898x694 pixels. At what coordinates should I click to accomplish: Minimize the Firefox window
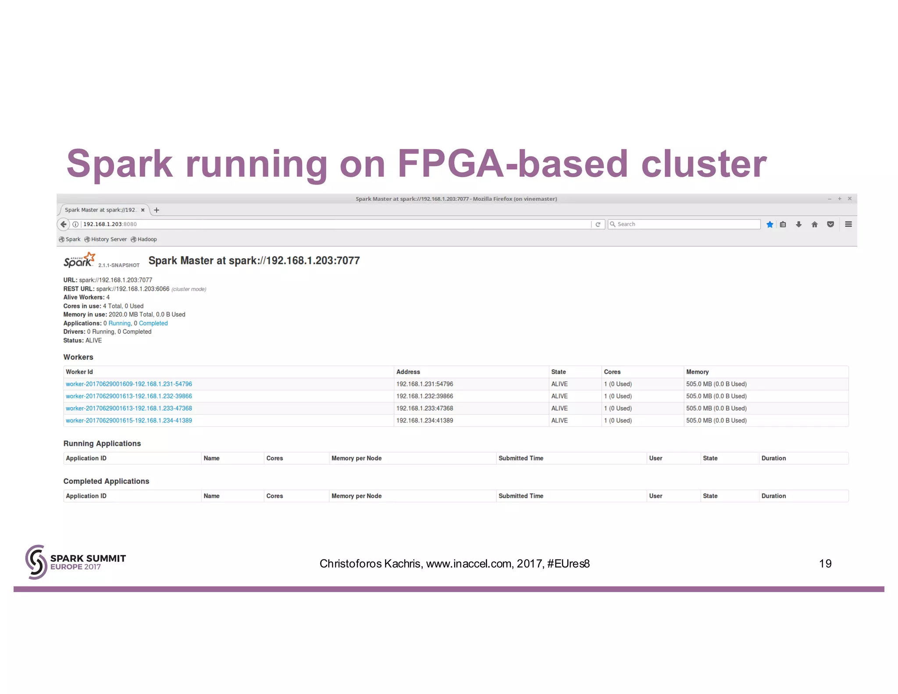[830, 199]
